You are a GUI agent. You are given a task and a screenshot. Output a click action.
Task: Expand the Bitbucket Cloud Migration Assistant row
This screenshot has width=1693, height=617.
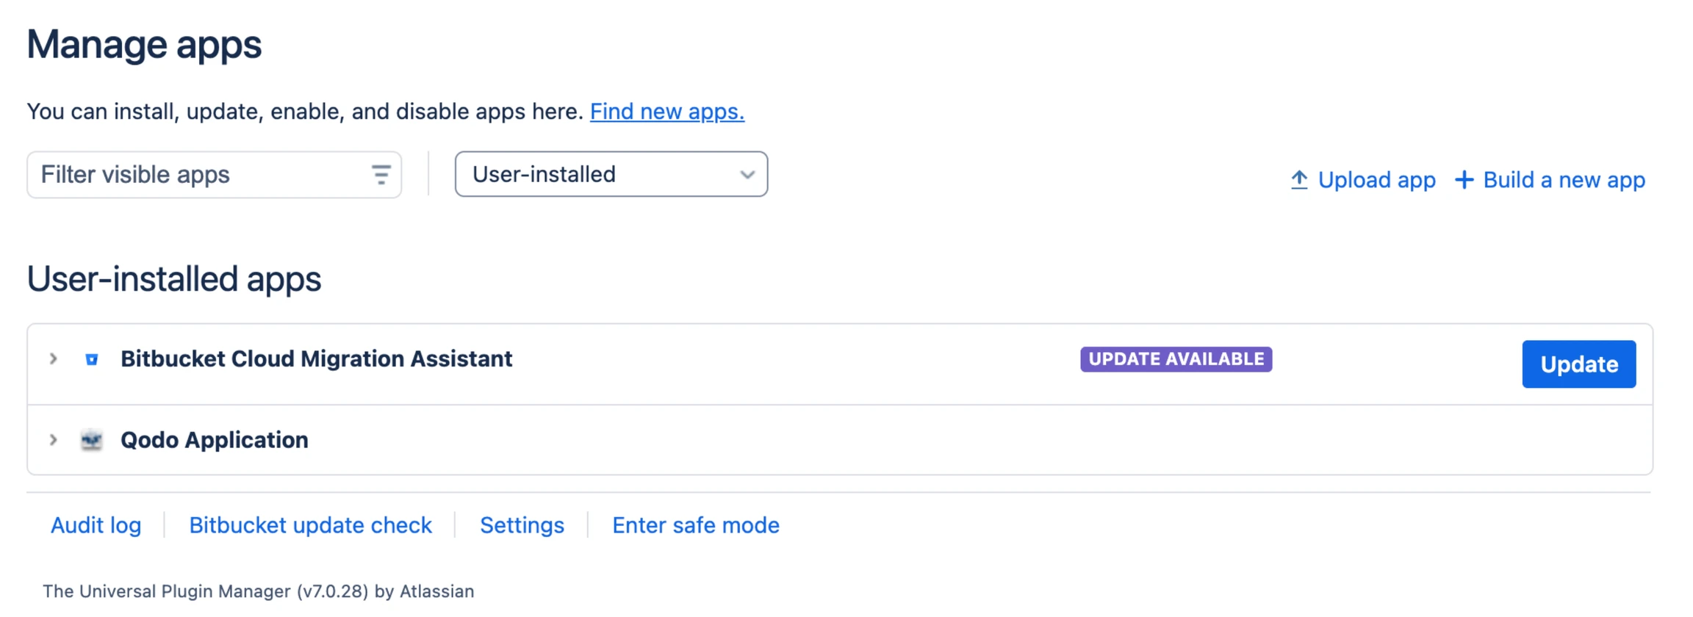(x=52, y=359)
